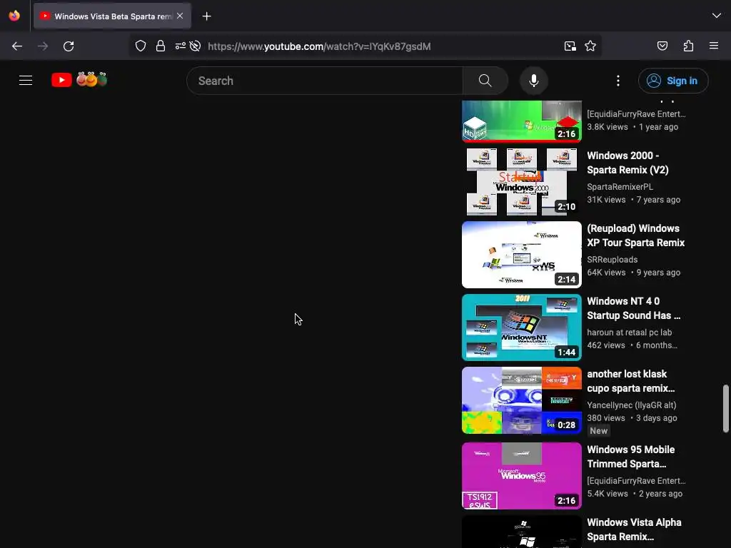Open Firefox application menu
Image resolution: width=731 pixels, height=548 pixels.
(x=714, y=46)
